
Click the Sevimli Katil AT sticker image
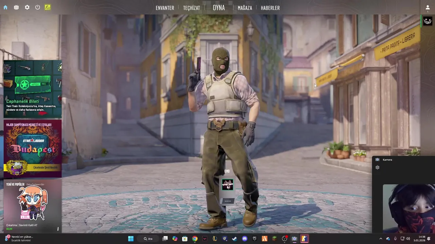33,203
